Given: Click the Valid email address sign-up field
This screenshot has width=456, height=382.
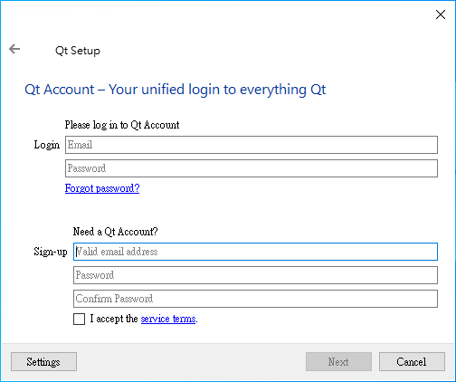Looking at the screenshot, I should click(255, 252).
